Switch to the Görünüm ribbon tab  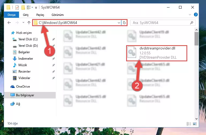[58, 15]
